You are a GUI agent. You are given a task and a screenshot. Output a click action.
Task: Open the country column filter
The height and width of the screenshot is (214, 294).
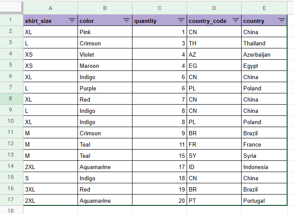click(281, 20)
